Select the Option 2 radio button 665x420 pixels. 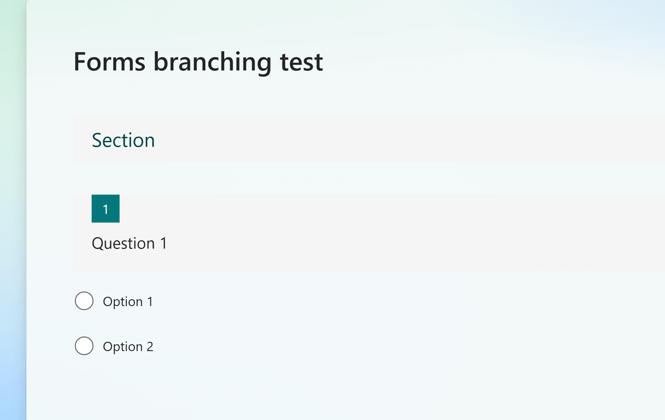[x=84, y=346]
